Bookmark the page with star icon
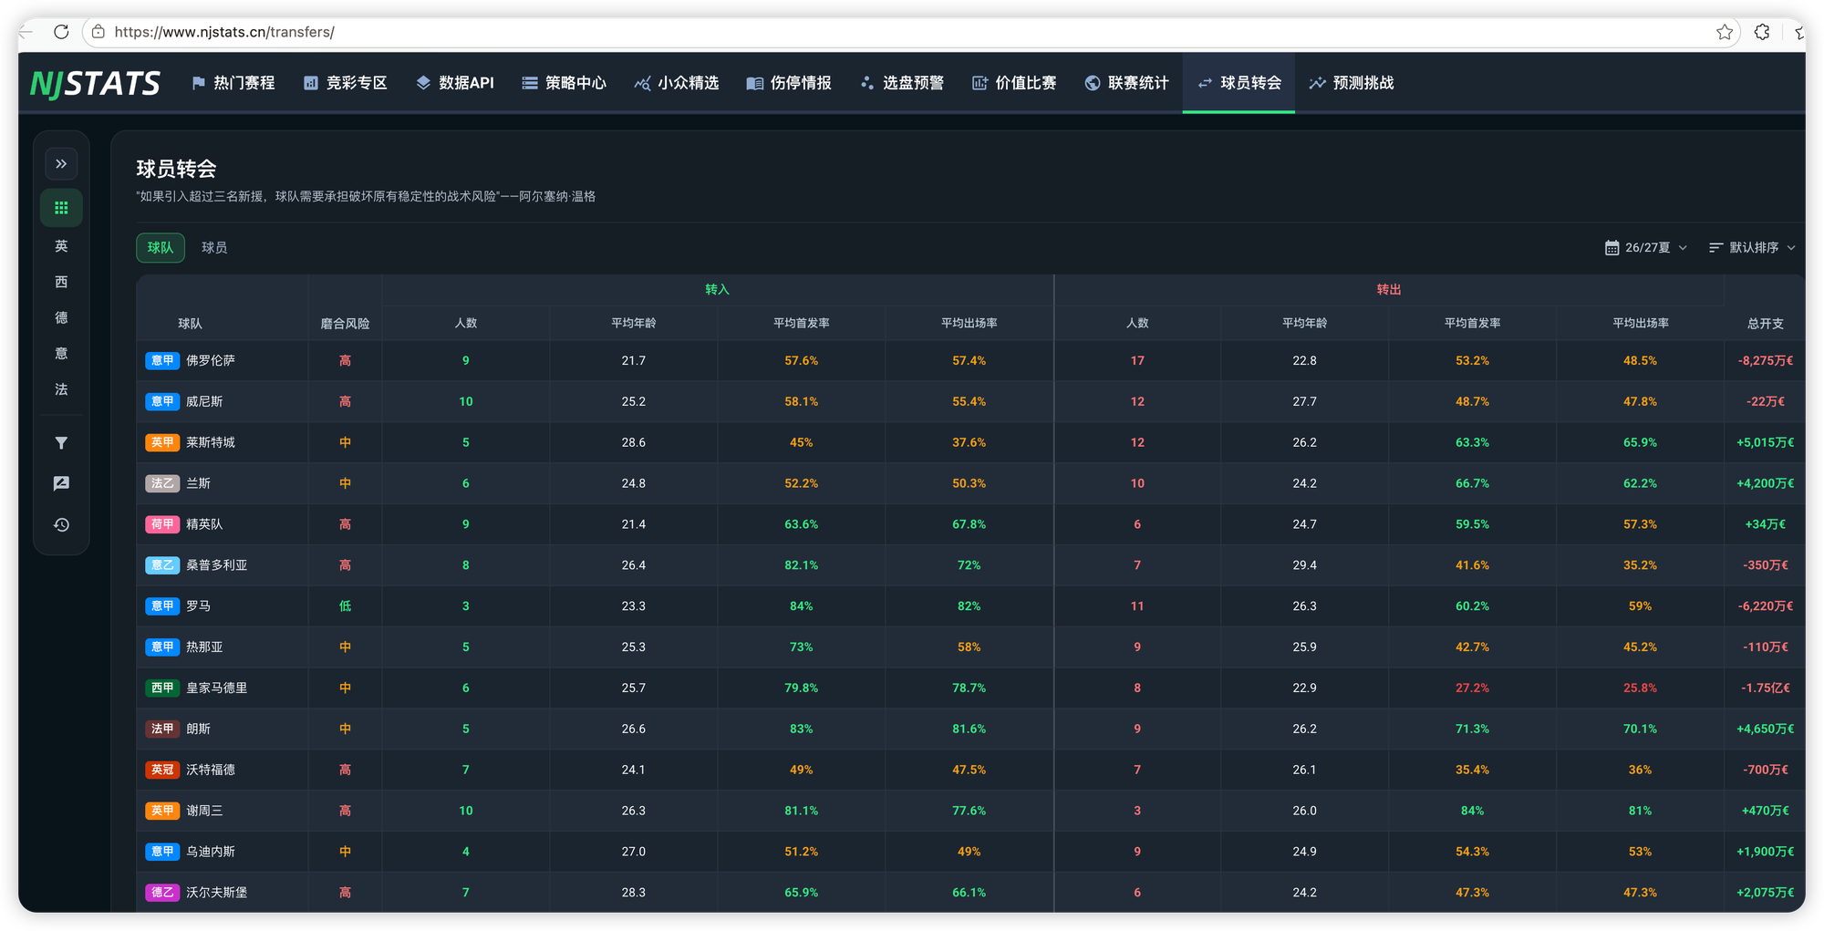 [x=1724, y=32]
